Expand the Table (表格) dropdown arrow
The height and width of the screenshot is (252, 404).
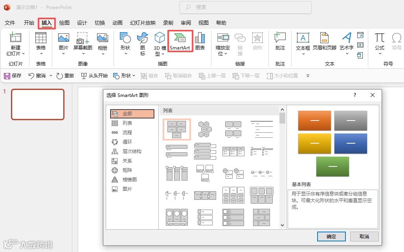pyautogui.click(x=41, y=54)
